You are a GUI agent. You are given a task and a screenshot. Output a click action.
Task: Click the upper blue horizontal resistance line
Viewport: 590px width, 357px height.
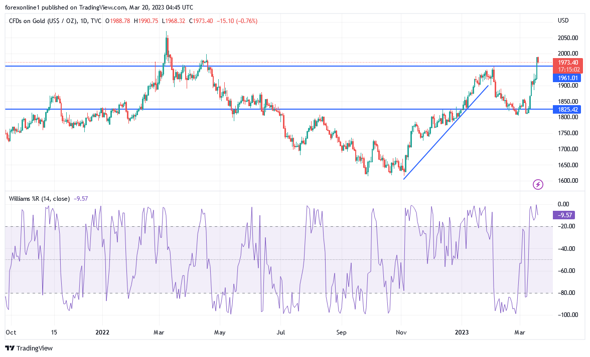[278, 66]
